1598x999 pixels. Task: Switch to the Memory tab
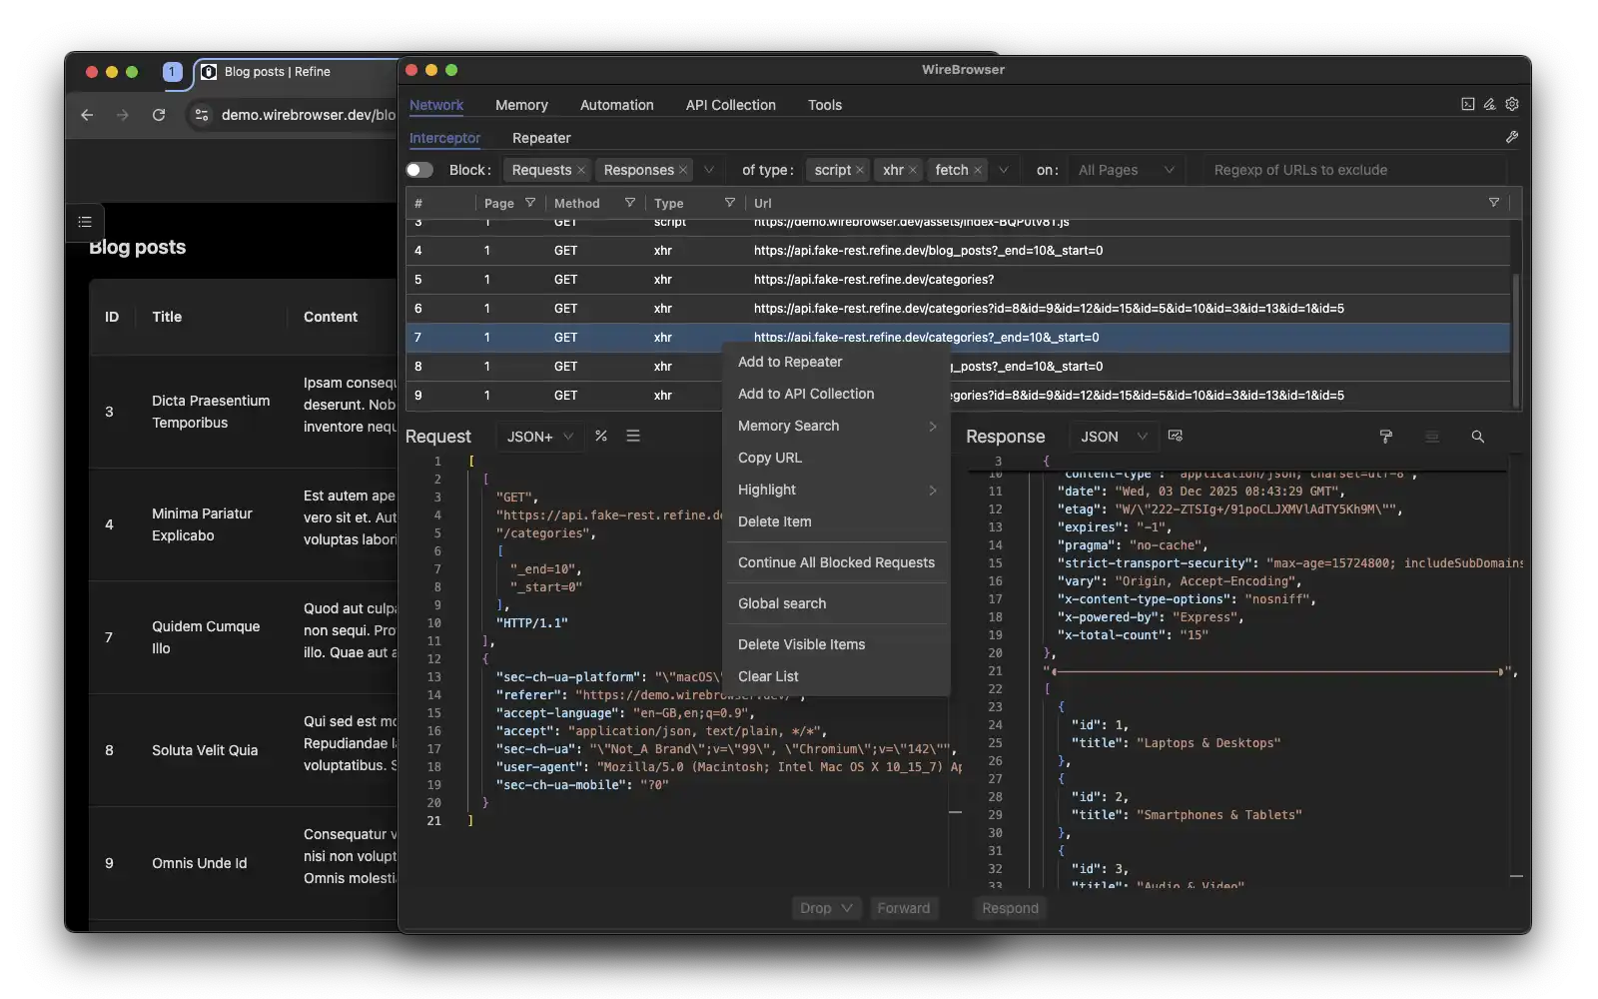click(x=521, y=105)
